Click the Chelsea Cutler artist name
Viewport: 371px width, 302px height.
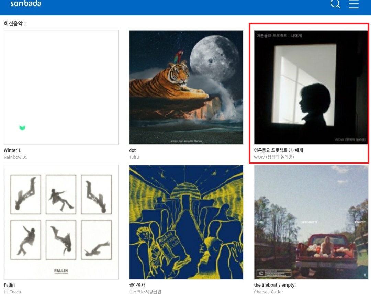tap(269, 292)
